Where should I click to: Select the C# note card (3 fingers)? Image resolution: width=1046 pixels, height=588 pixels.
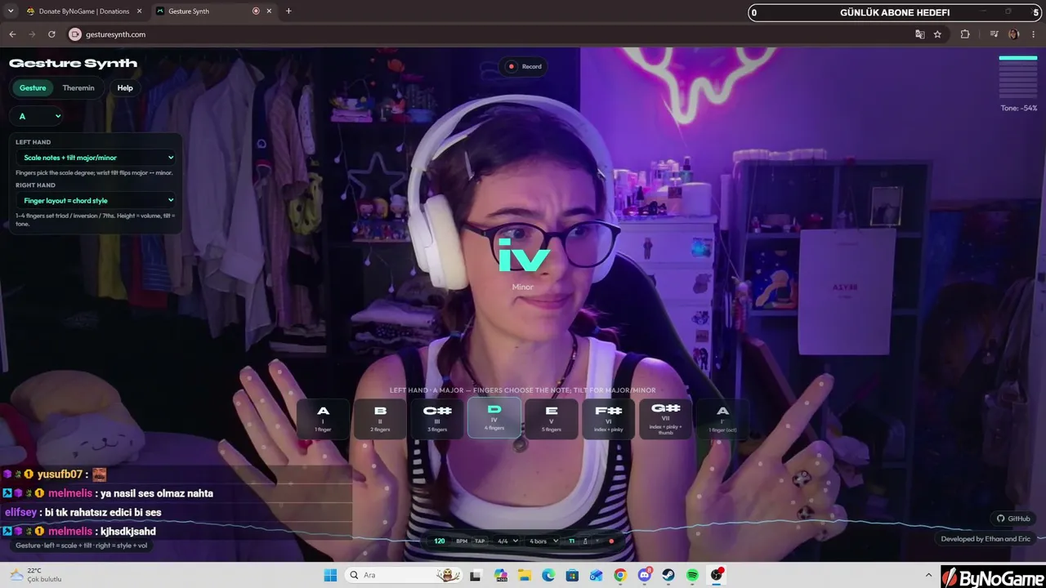point(437,418)
